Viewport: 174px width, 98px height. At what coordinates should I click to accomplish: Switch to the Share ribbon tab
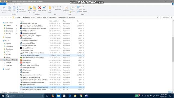coord(16,4)
